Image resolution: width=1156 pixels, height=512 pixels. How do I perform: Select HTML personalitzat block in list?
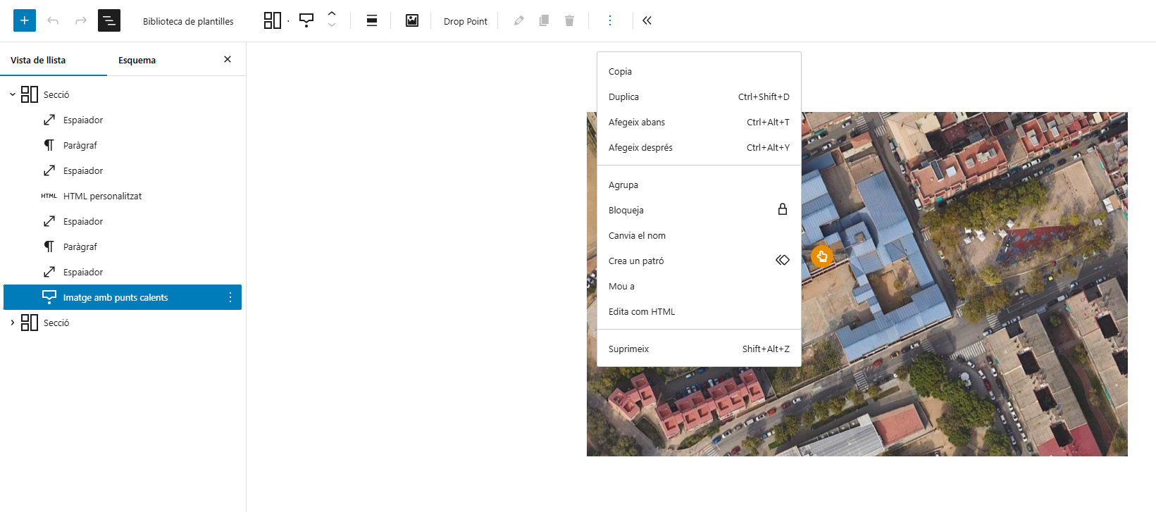click(102, 196)
